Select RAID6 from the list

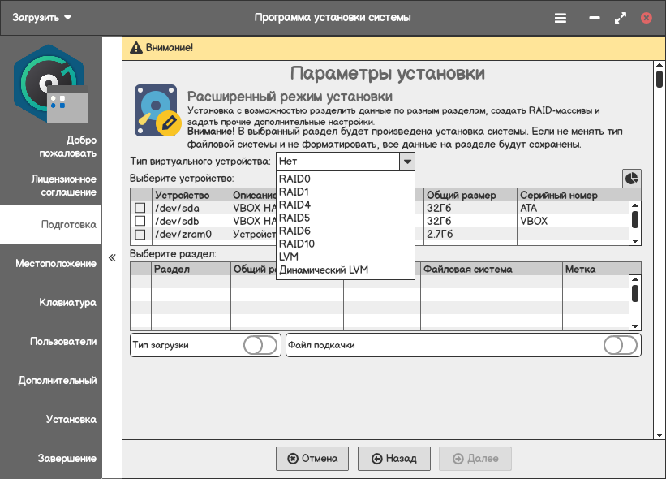coord(346,231)
